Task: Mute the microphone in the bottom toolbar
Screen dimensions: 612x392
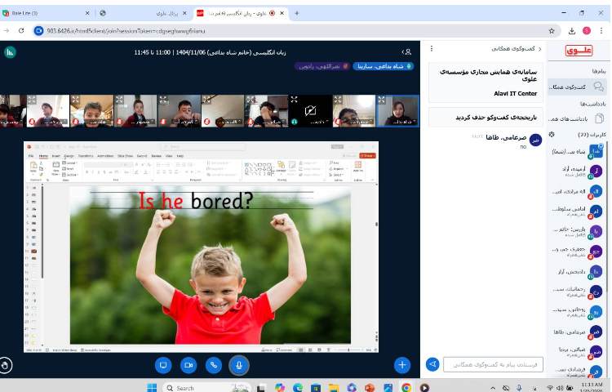Action: pyautogui.click(x=239, y=365)
